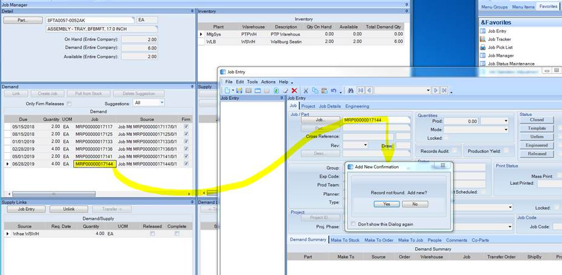Click the Clear eraser icon in Job Entry toolbar

point(286,91)
